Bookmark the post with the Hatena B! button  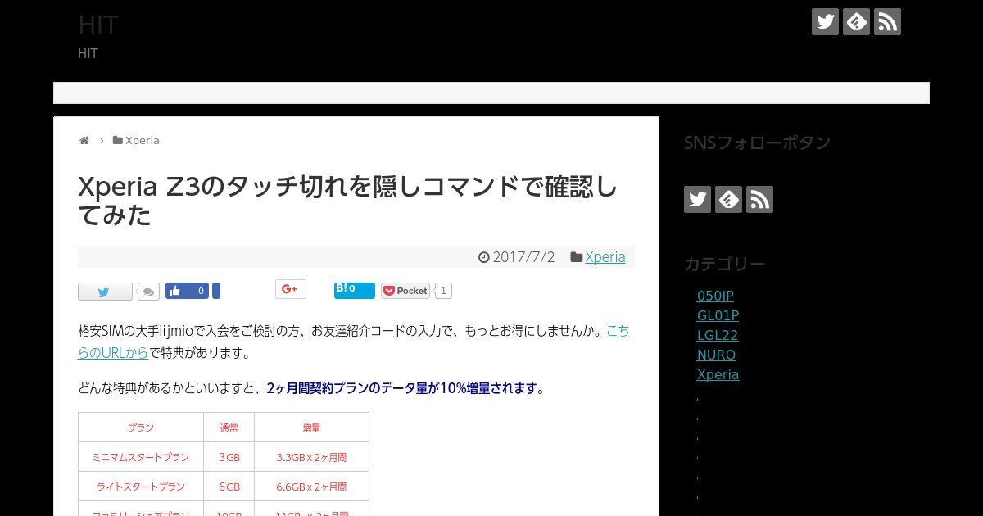pyautogui.click(x=354, y=290)
